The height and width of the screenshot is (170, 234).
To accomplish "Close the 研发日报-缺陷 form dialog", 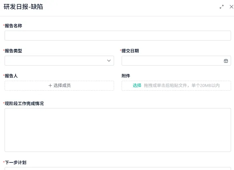I will tap(231, 7).
